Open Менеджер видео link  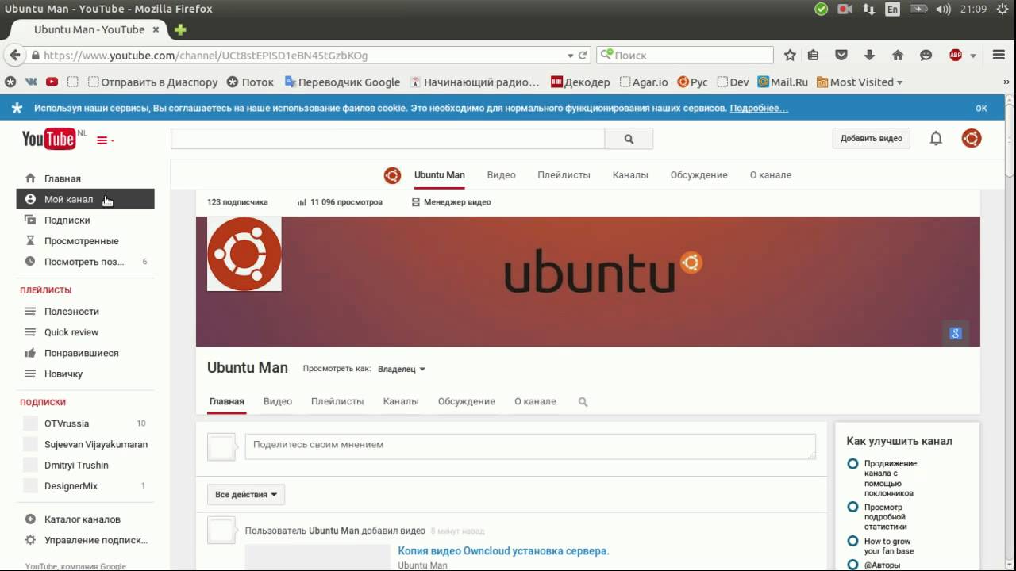click(452, 202)
